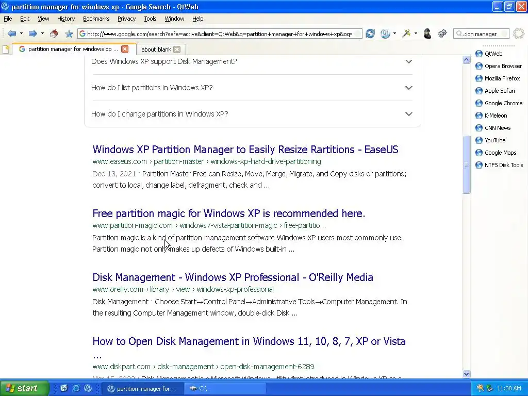The width and height of the screenshot is (528, 396).
Task: Click the Windows Start button
Action: pyautogui.click(x=24, y=388)
